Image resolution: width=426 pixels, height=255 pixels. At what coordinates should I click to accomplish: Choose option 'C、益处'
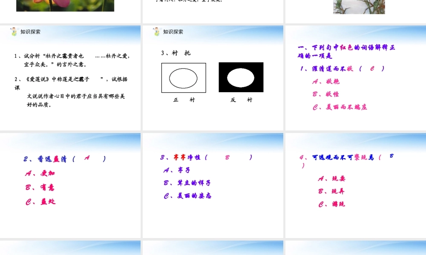point(40,201)
